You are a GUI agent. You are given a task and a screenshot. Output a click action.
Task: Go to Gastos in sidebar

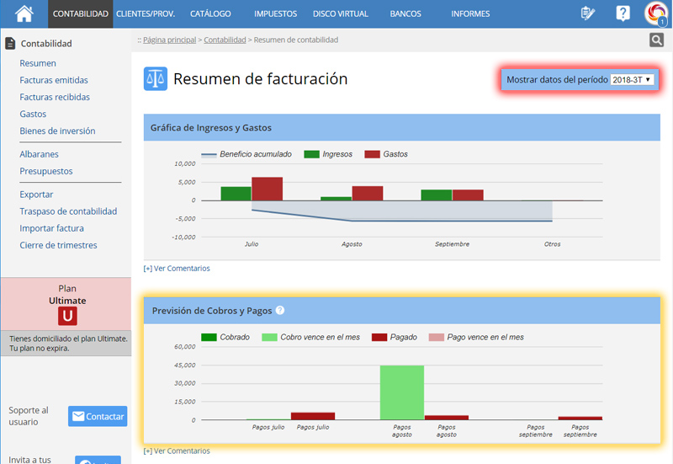[33, 114]
